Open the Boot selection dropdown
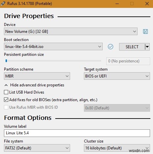Viewport: 153px width, 154px height. click(x=53, y=47)
